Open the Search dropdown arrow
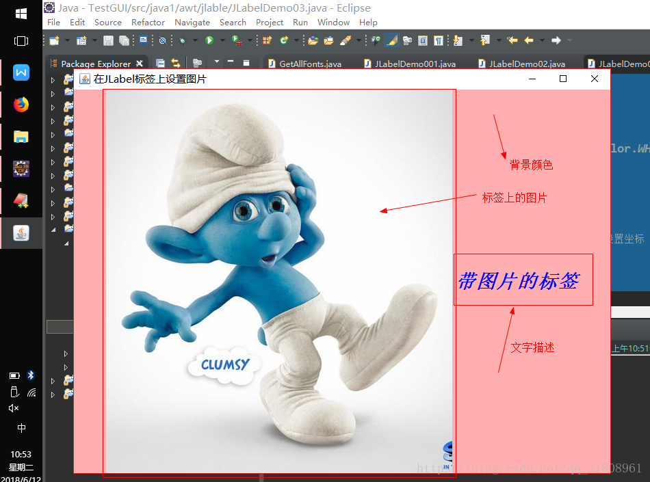The width and height of the screenshot is (650, 482). pos(359,40)
